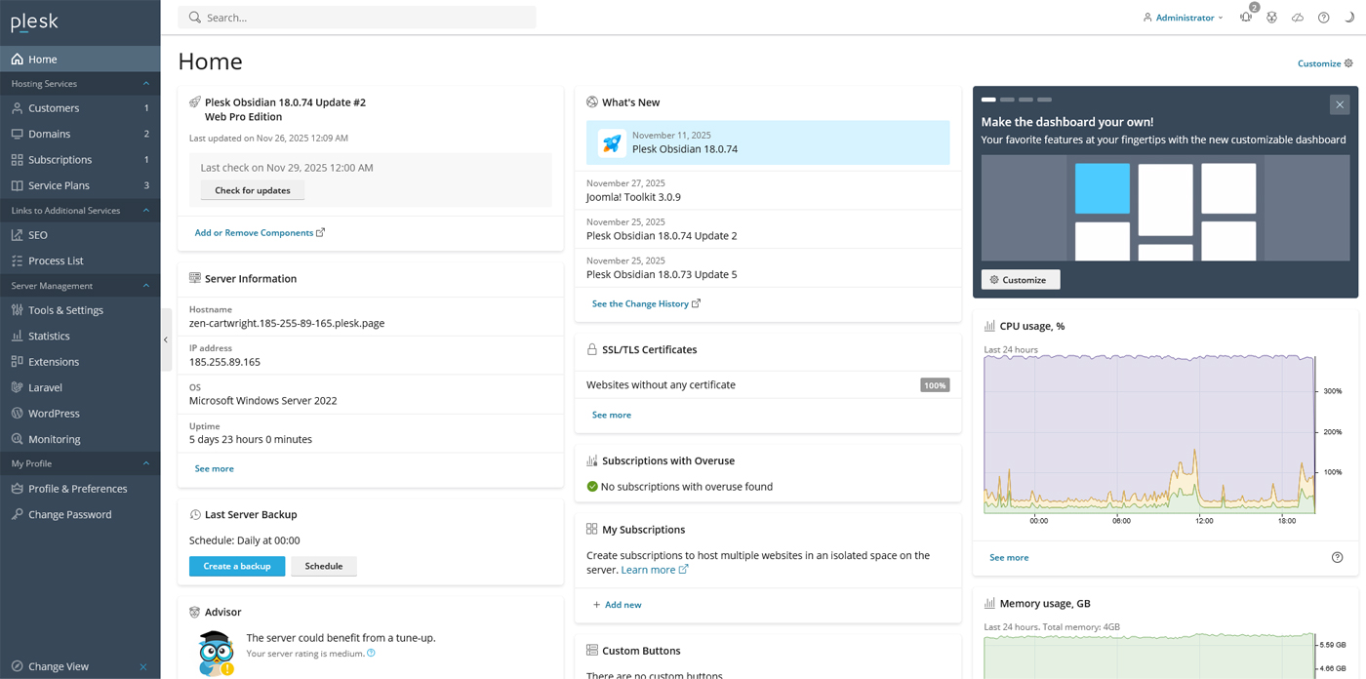This screenshot has height=679, width=1366.
Task: Open the Advisor icon in top bar
Action: point(1271,18)
